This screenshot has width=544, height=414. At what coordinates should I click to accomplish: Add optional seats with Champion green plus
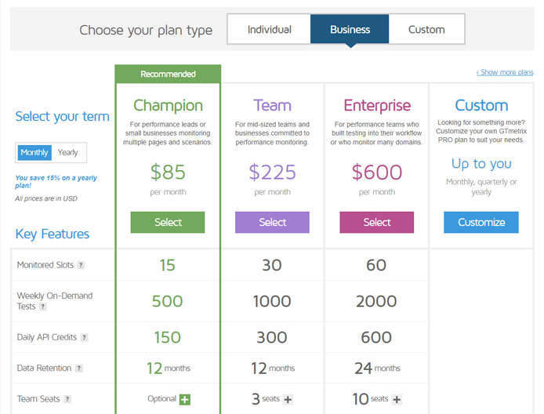tap(184, 399)
